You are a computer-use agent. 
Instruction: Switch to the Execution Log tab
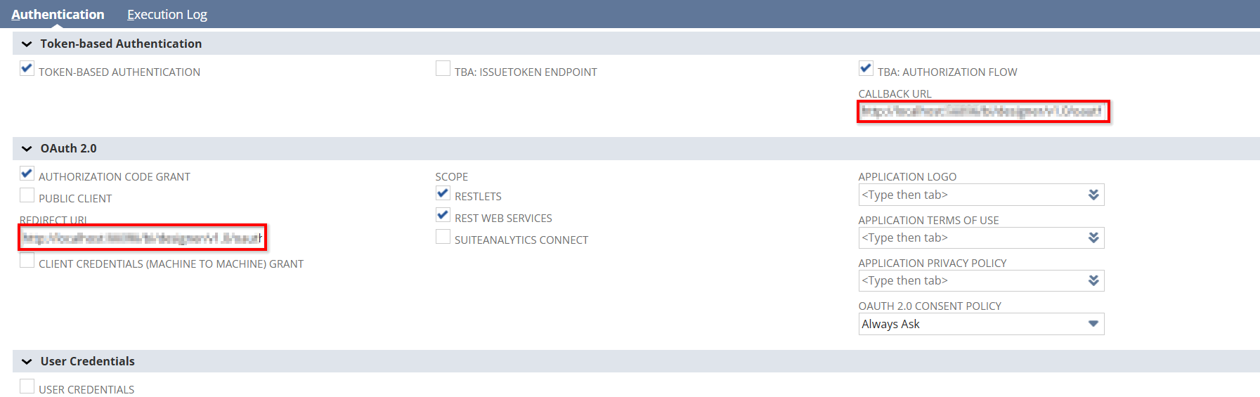pos(167,15)
